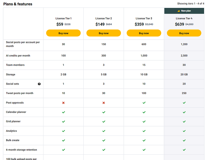Click Grid planner checkmark under Tier 3

(144, 121)
